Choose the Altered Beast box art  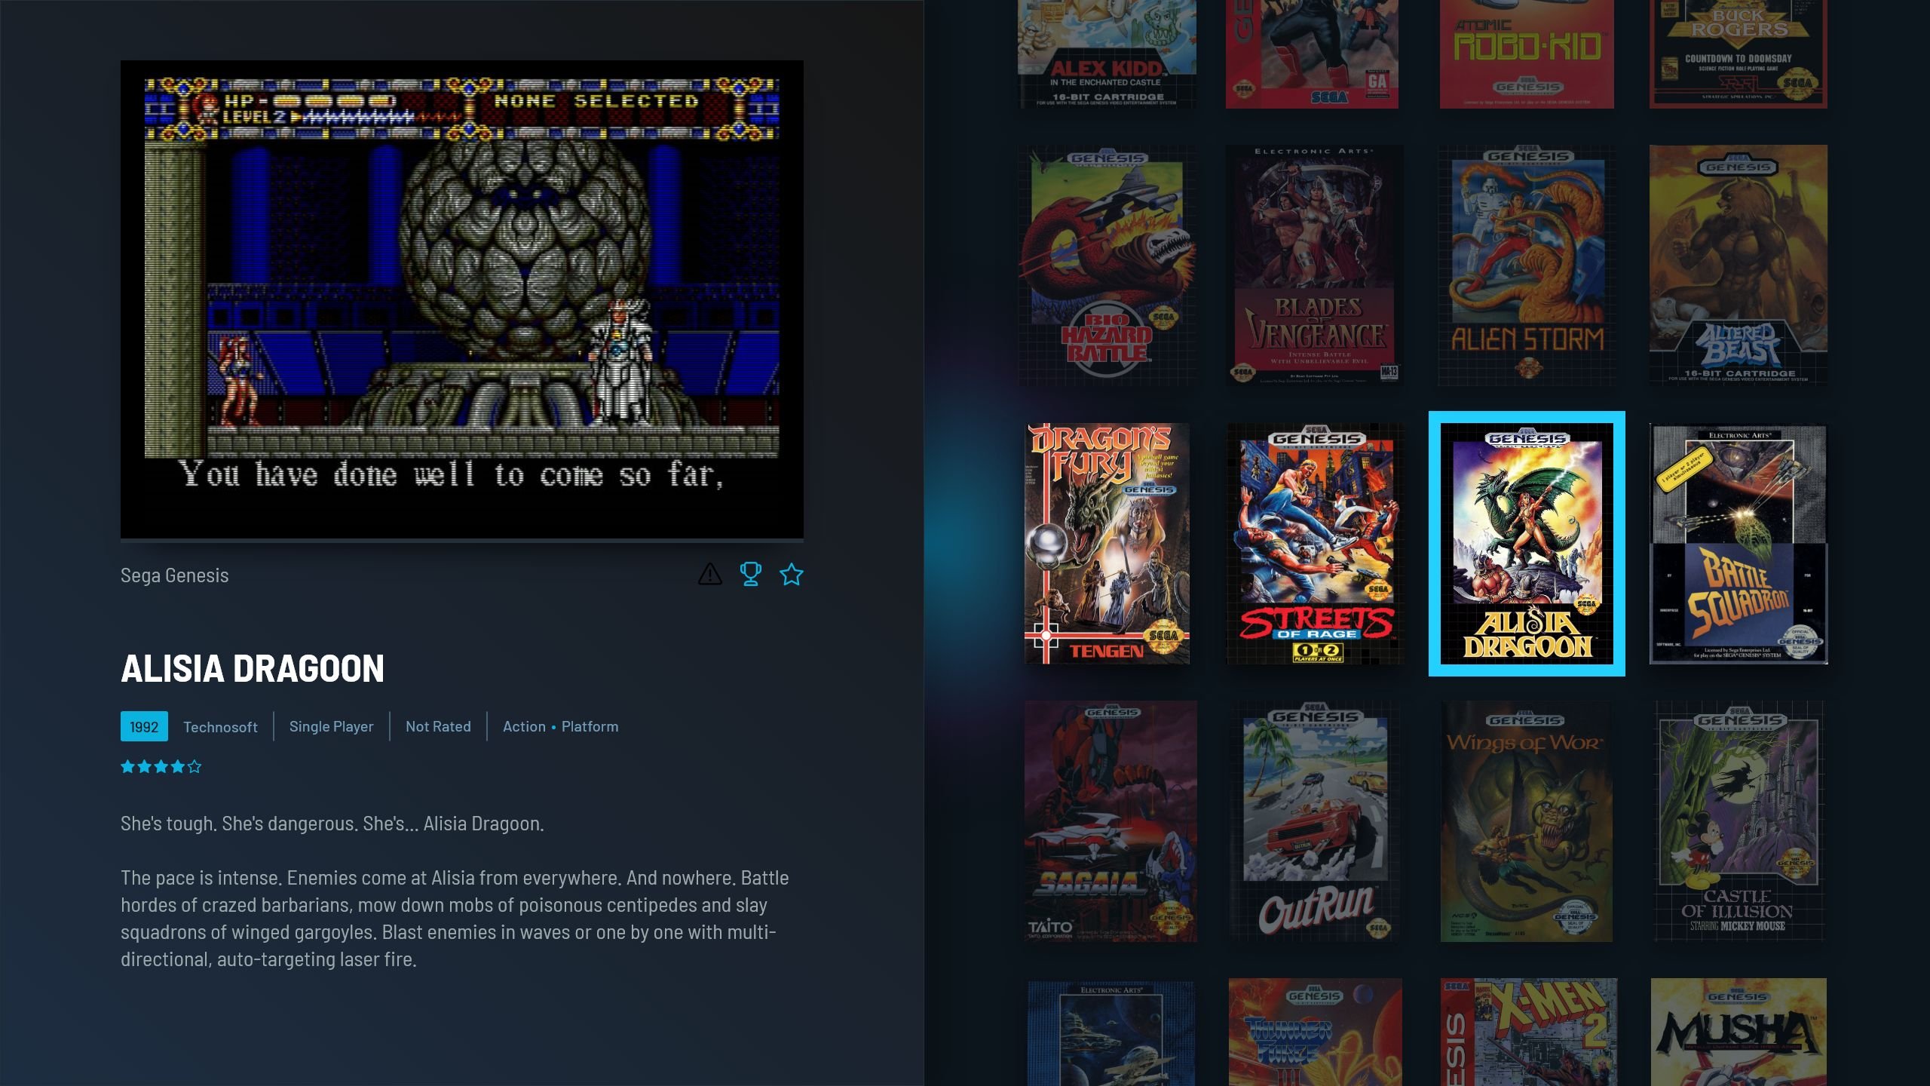pyautogui.click(x=1739, y=265)
